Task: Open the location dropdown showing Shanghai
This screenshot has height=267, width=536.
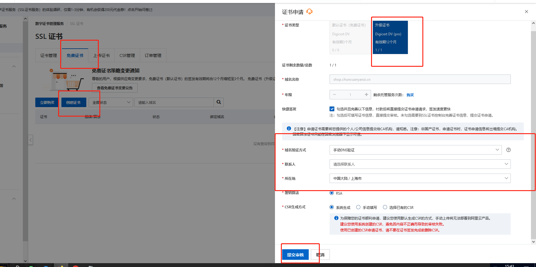Action: (420, 178)
